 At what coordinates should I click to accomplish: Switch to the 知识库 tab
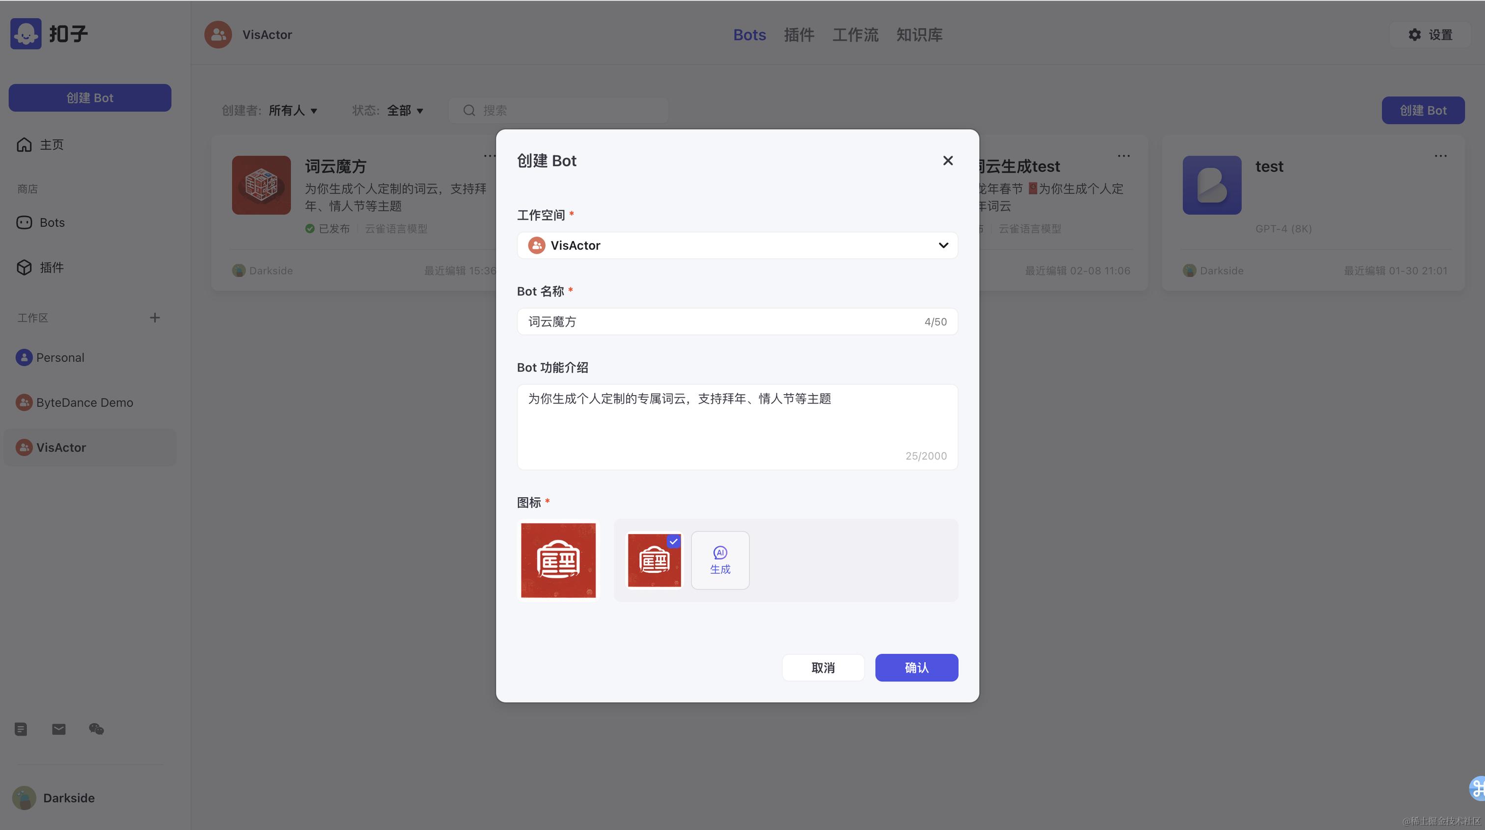919,34
